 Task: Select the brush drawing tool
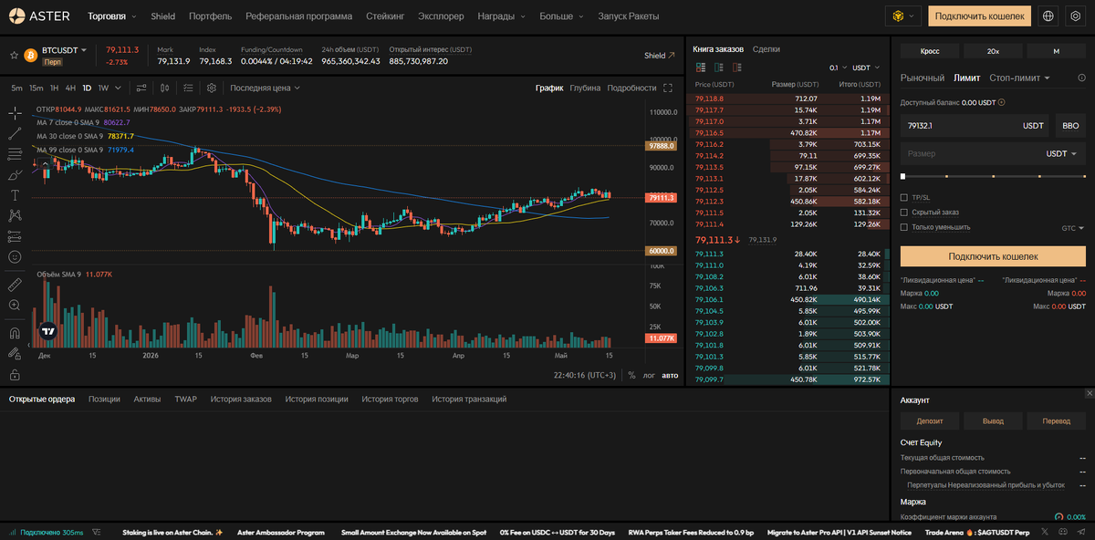15,174
